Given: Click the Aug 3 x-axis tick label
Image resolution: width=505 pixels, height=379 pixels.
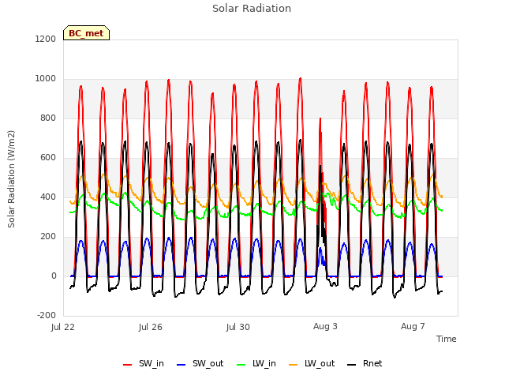Looking at the screenshot, I should click(325, 326).
